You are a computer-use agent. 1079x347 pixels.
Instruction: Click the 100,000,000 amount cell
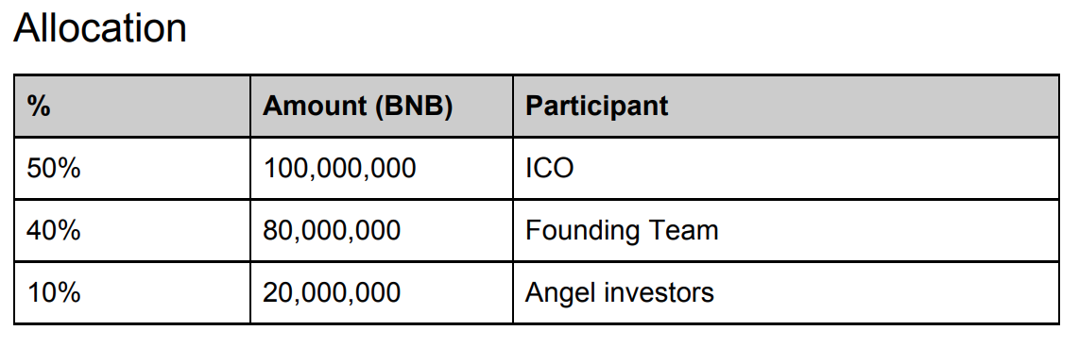point(381,169)
